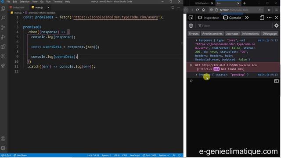This screenshot has height=158, width=281.
Task: Click the notifications bell in status bar
Action: [x=180, y=155]
